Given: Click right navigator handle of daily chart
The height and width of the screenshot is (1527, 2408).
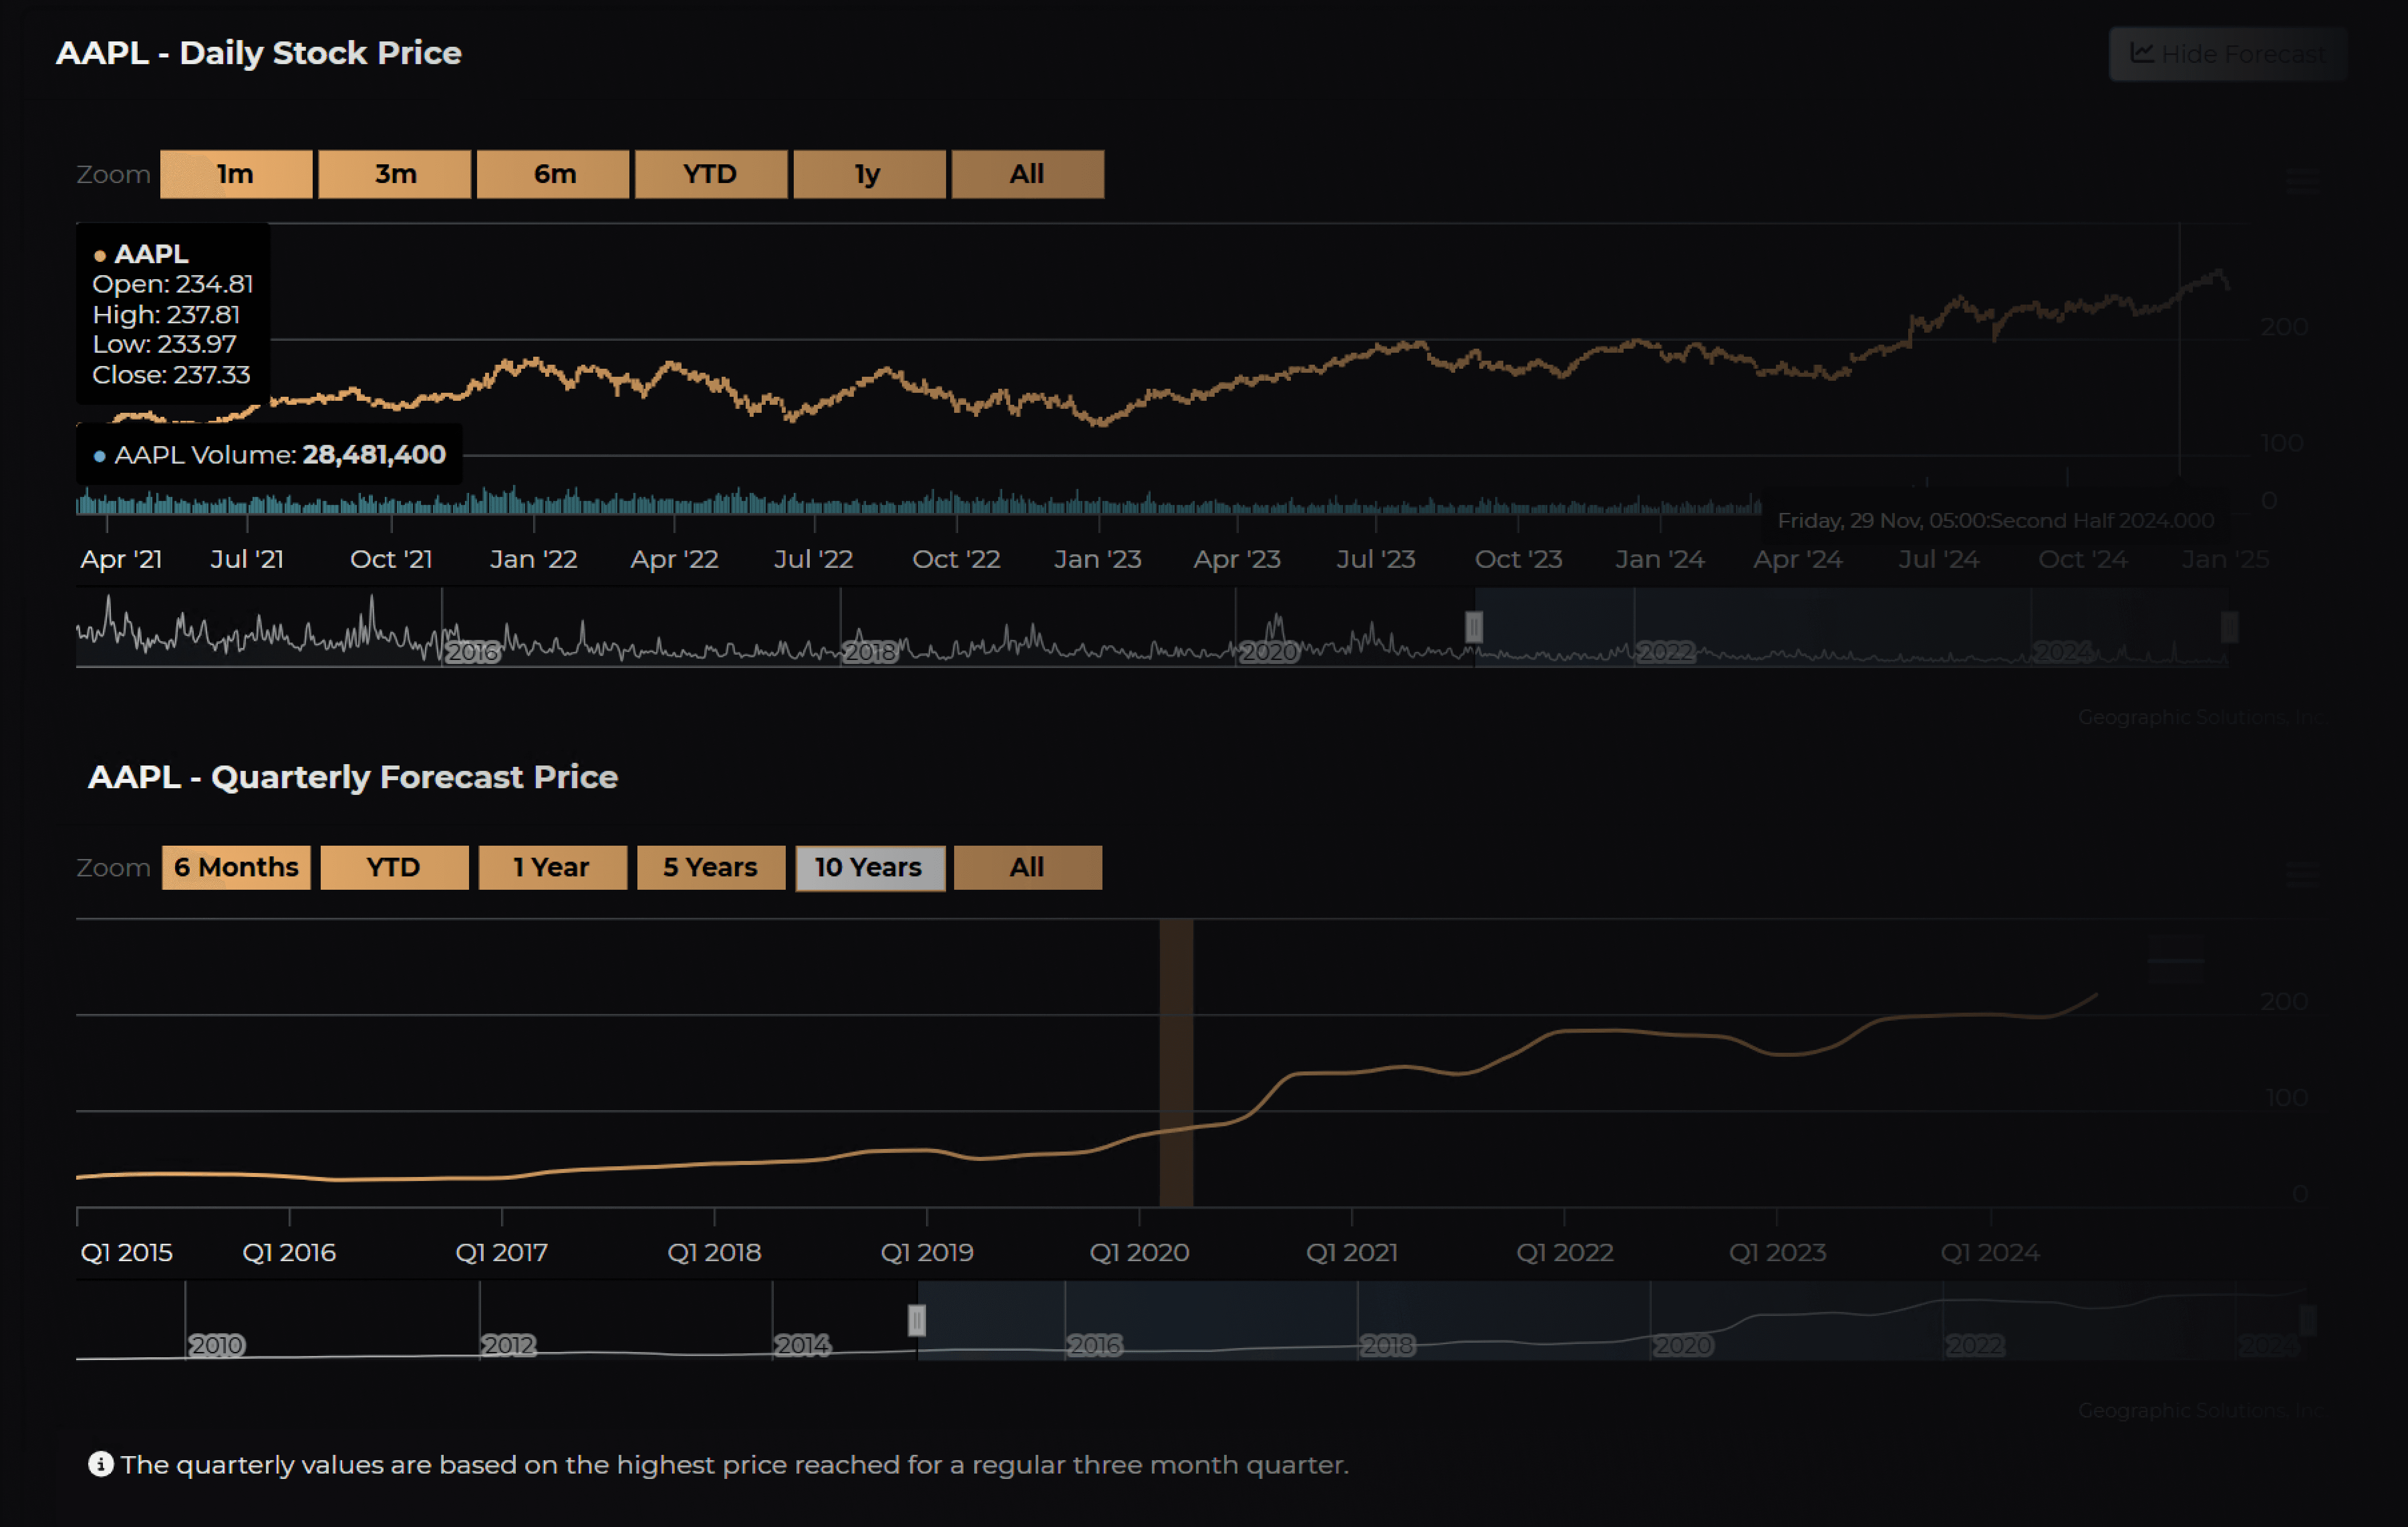Looking at the screenshot, I should (2229, 627).
